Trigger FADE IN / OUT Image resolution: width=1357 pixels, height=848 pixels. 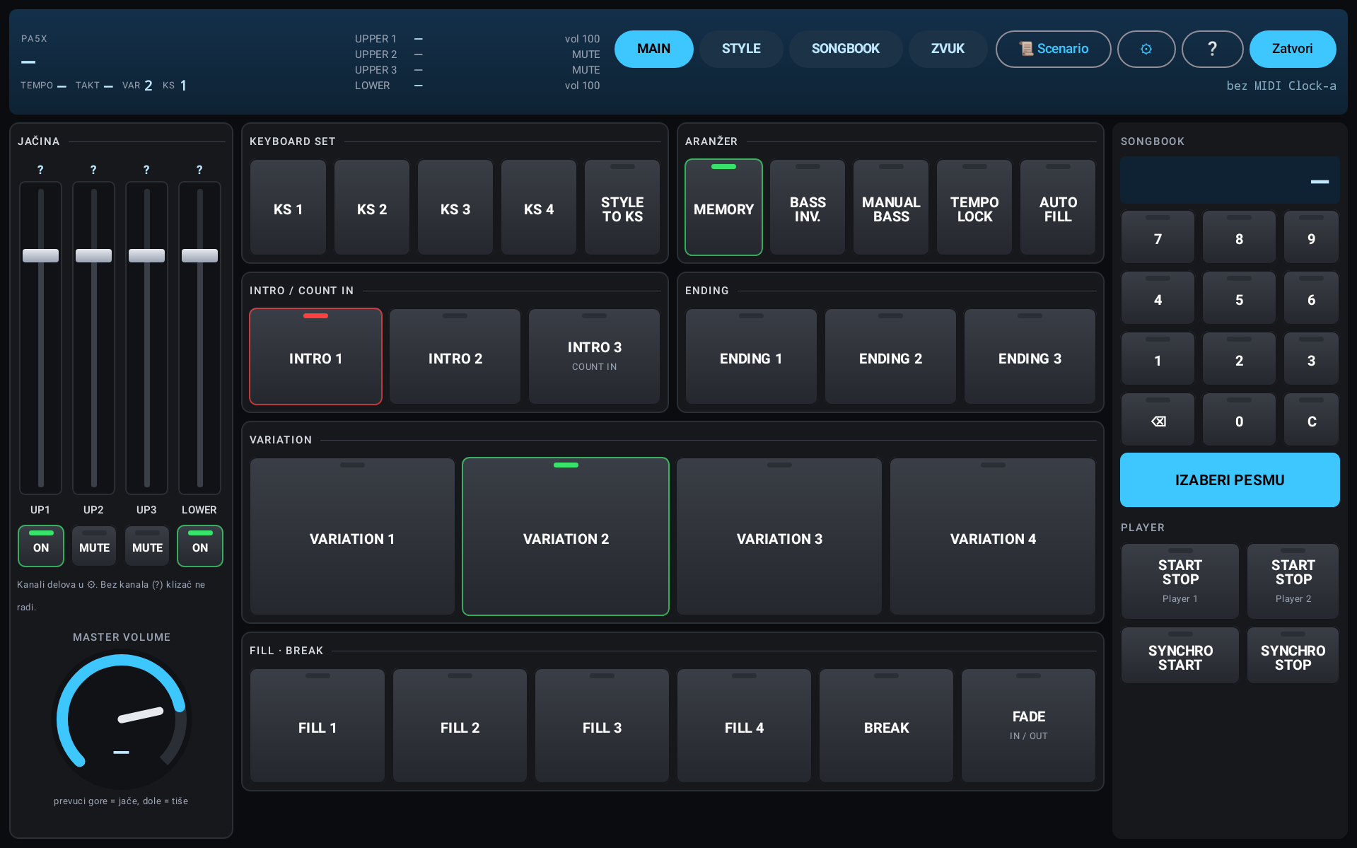tap(1028, 726)
